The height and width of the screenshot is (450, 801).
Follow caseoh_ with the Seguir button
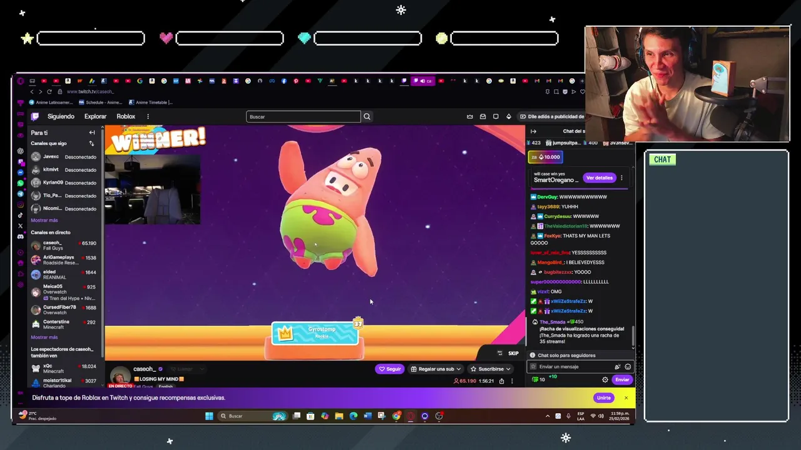(x=389, y=369)
